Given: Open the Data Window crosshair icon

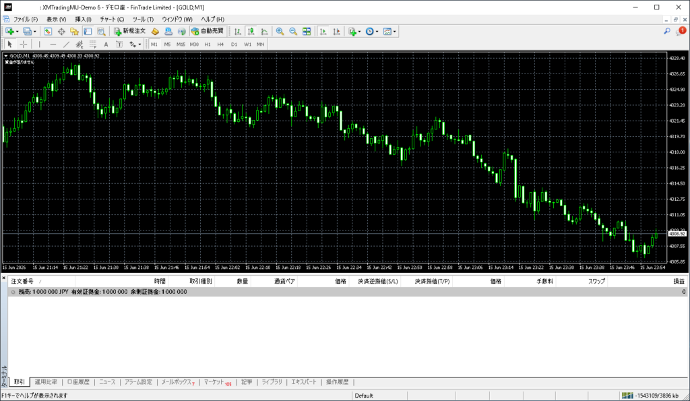Looking at the screenshot, I should 61,31.
